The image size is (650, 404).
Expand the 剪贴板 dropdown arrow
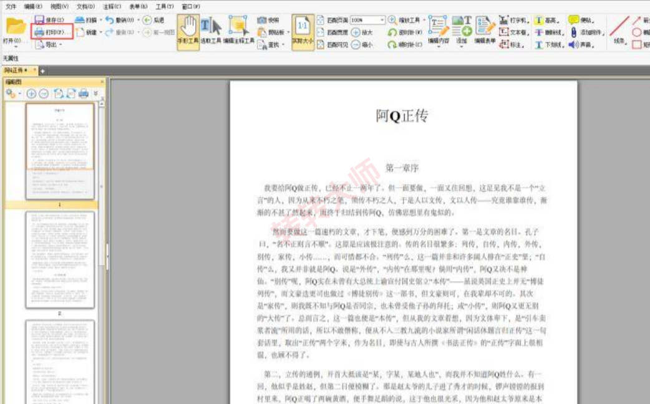[289, 32]
